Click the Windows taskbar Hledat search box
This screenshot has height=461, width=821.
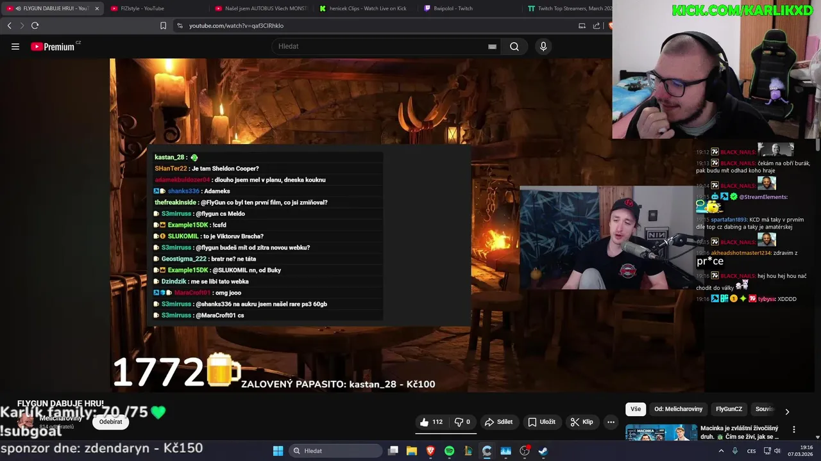335,451
